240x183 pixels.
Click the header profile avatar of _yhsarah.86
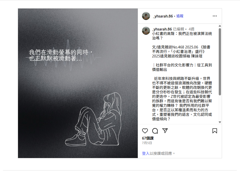[146, 16]
